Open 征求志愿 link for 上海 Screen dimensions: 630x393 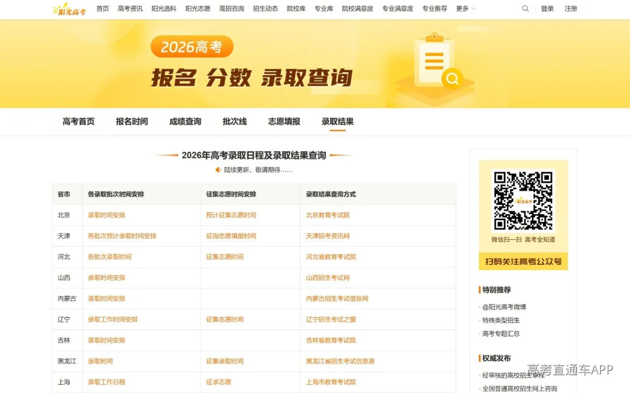[x=219, y=382]
